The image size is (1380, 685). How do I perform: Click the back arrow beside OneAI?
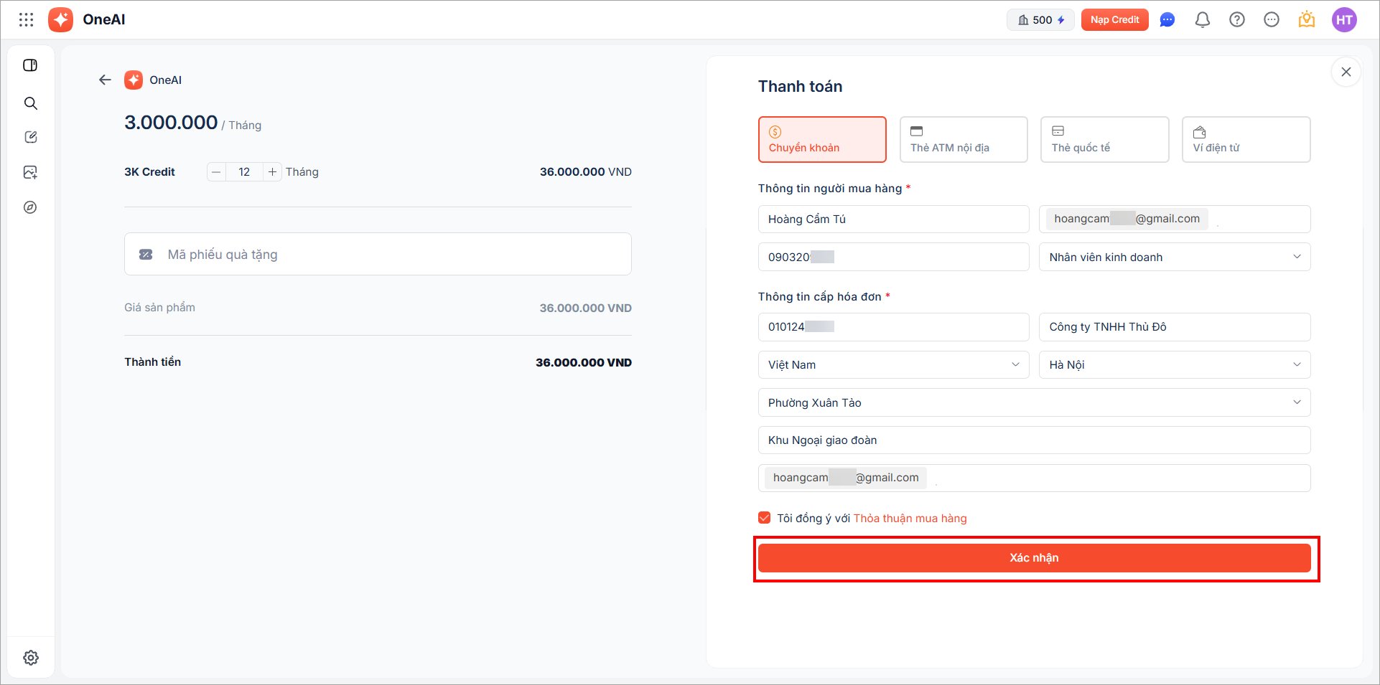coord(105,80)
